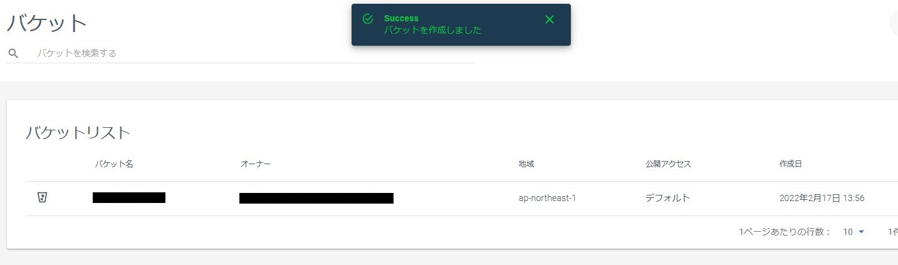Click the redacted owner cell
The height and width of the screenshot is (265, 898).
(316, 199)
